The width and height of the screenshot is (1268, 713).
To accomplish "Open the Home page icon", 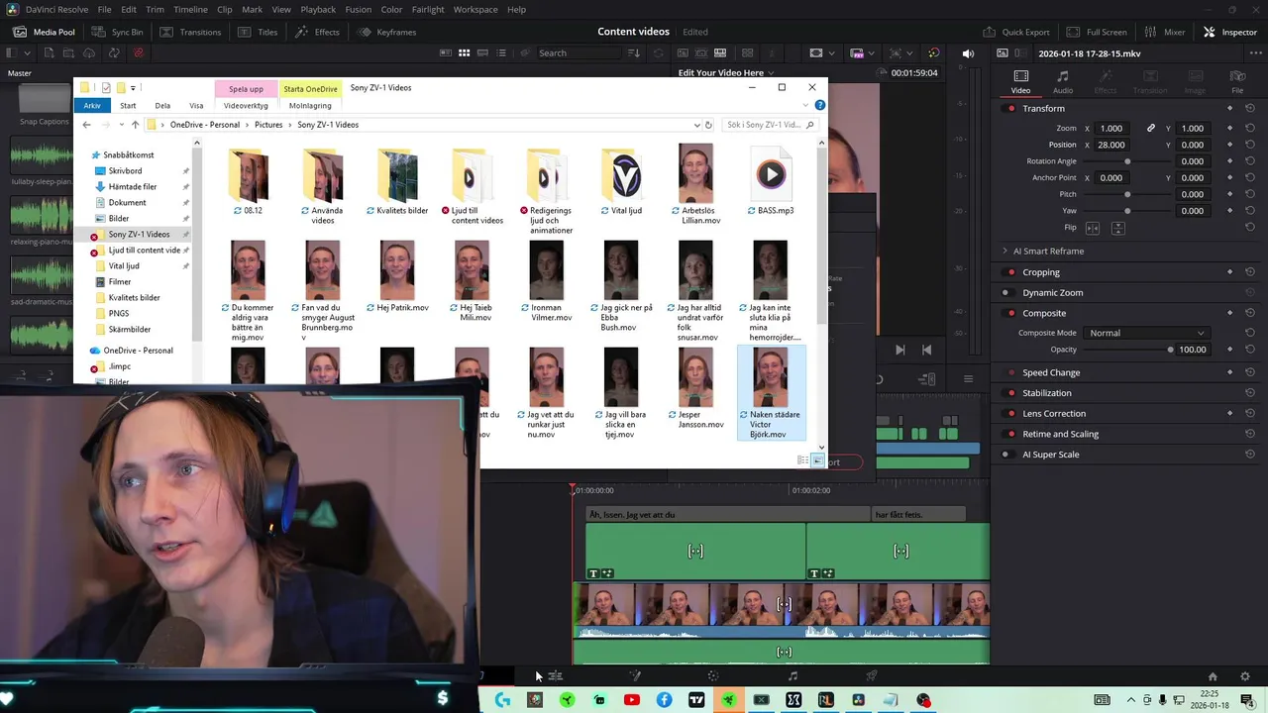I will (x=1213, y=676).
